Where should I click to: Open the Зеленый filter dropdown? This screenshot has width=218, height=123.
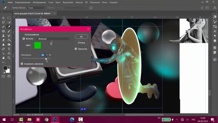point(54,39)
